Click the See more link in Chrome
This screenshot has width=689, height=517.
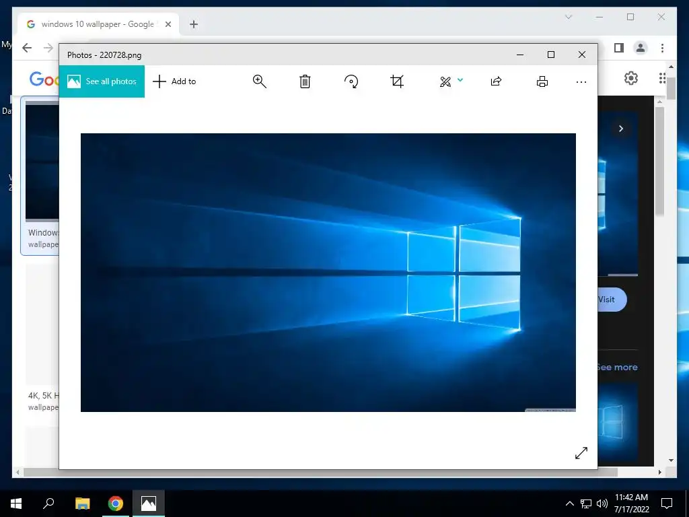[618, 367]
